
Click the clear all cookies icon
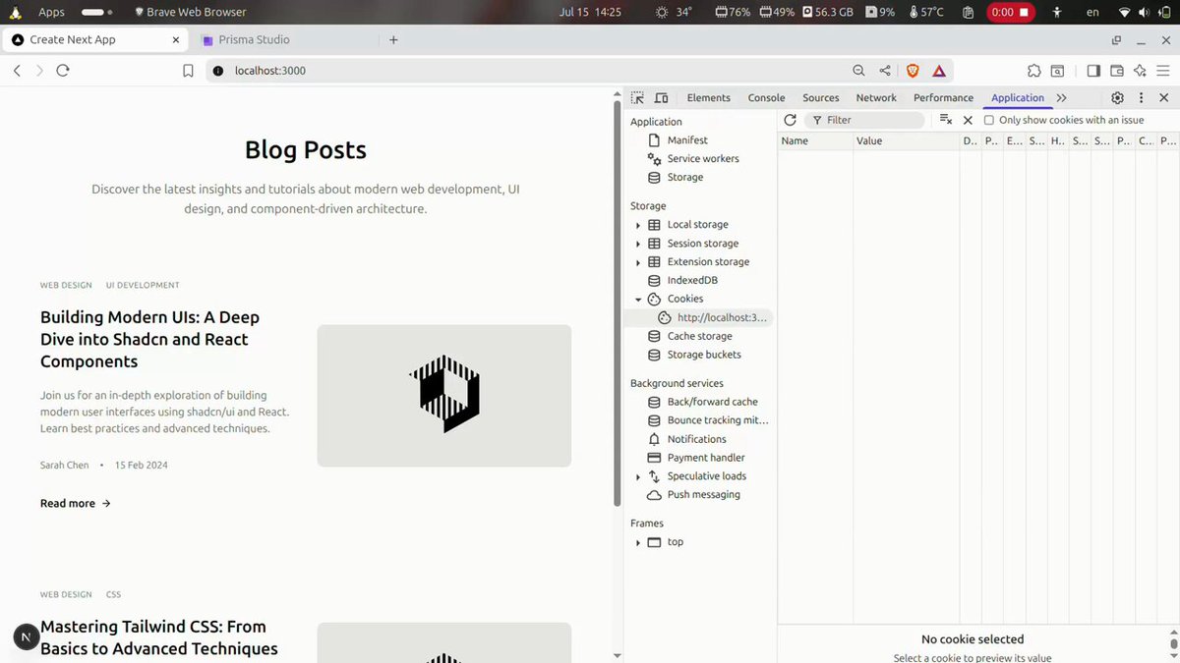pyautogui.click(x=945, y=120)
